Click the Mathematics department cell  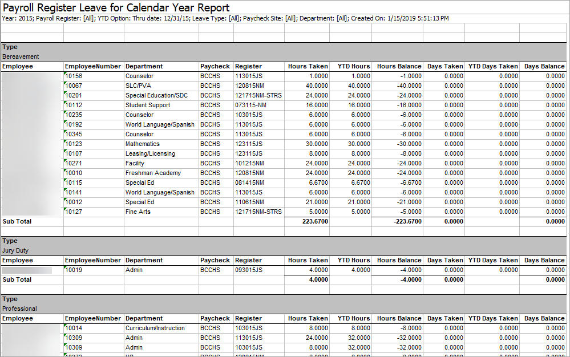(143, 144)
